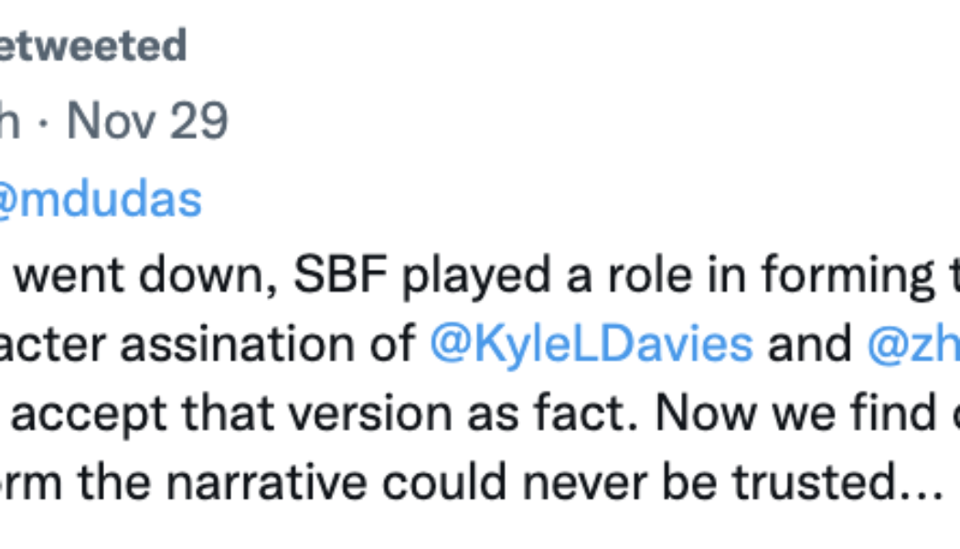Open the tweet via Nov 29 timestamp
Image resolution: width=960 pixels, height=549 pixels.
pyautogui.click(x=148, y=120)
